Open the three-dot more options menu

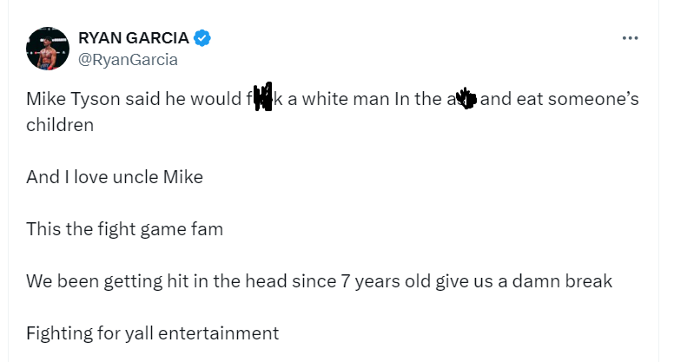[631, 38]
